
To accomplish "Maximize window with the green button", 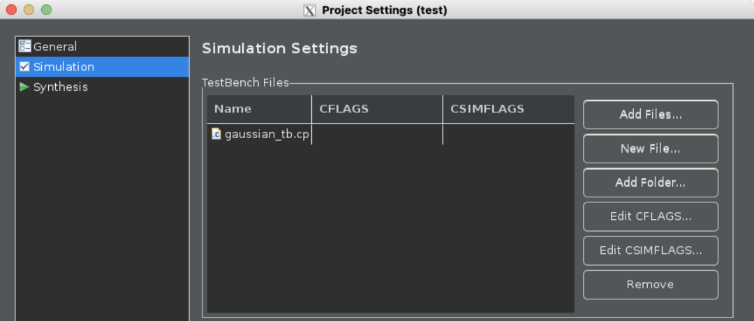I will pyautogui.click(x=46, y=10).
